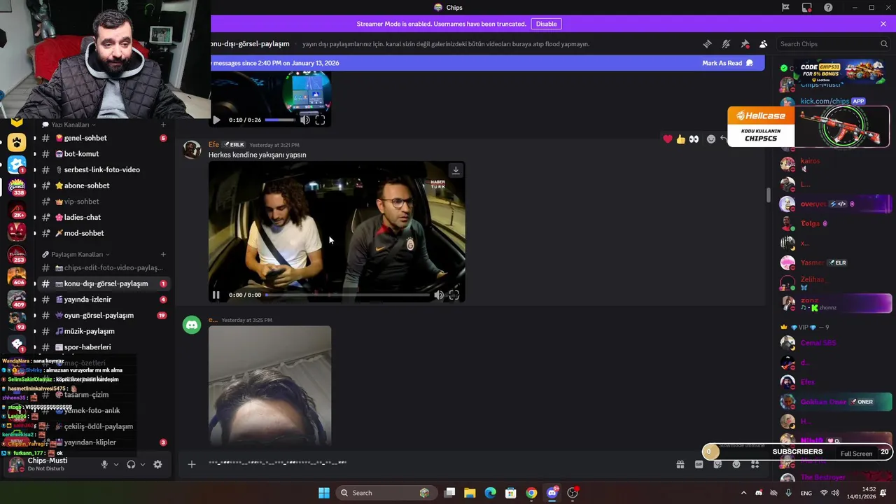React with thumbs up emoji
The height and width of the screenshot is (504, 896).
(x=680, y=139)
